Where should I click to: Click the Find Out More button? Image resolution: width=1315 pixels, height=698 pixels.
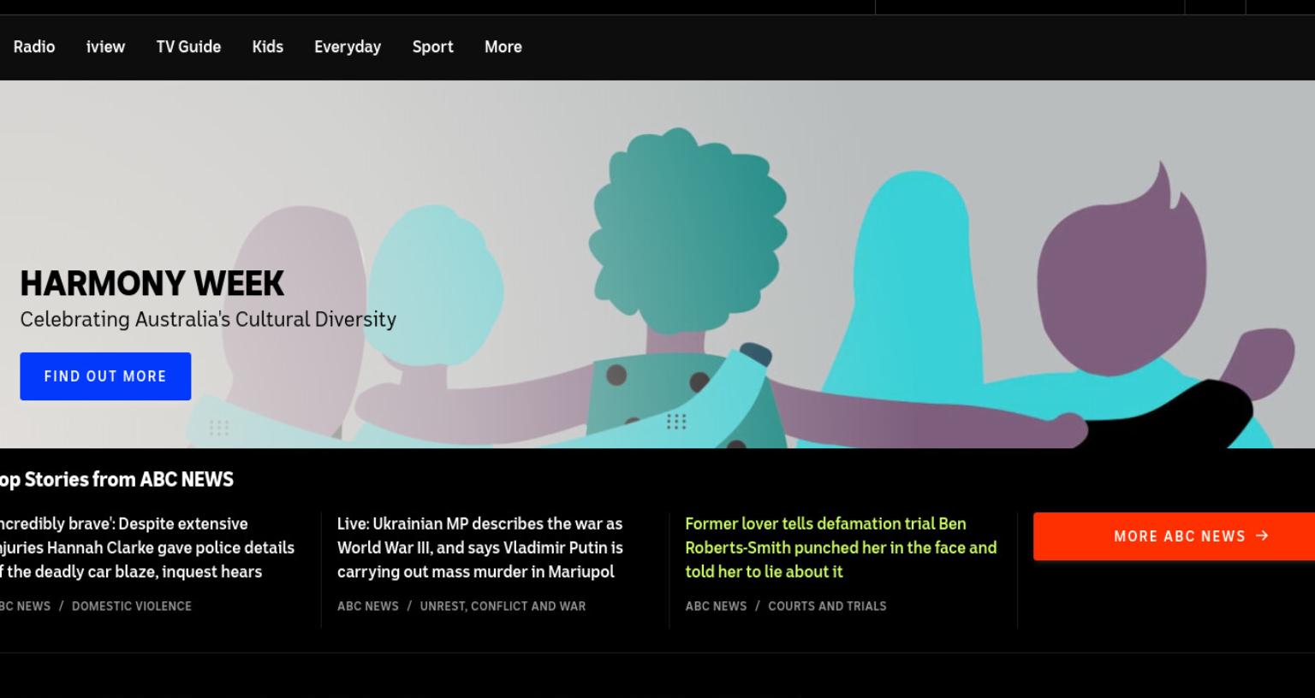105,376
